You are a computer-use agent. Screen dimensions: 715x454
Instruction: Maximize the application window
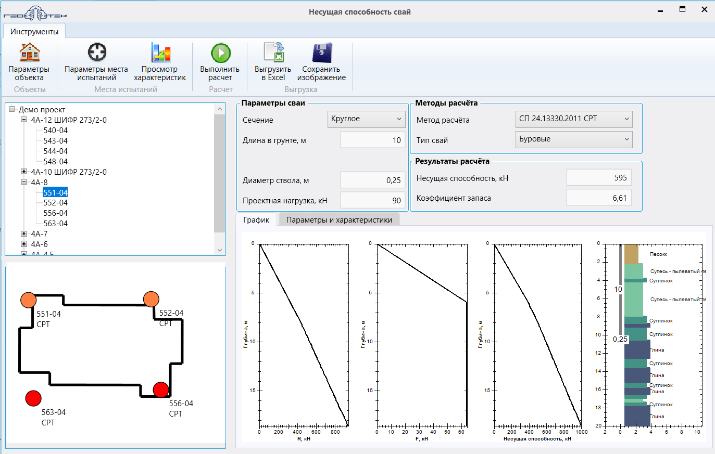click(x=682, y=9)
